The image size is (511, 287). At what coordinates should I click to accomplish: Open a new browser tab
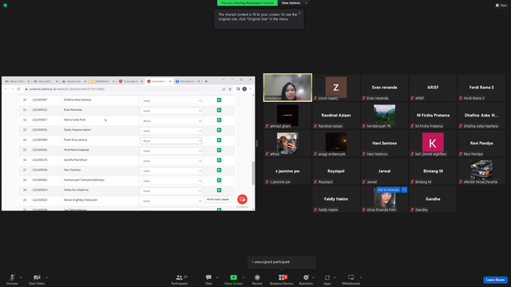point(206,81)
